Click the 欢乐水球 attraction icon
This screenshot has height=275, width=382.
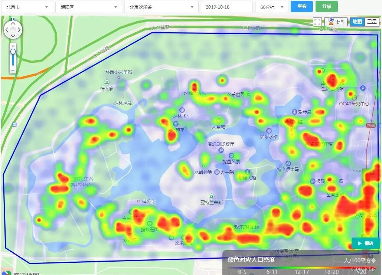(x=269, y=131)
